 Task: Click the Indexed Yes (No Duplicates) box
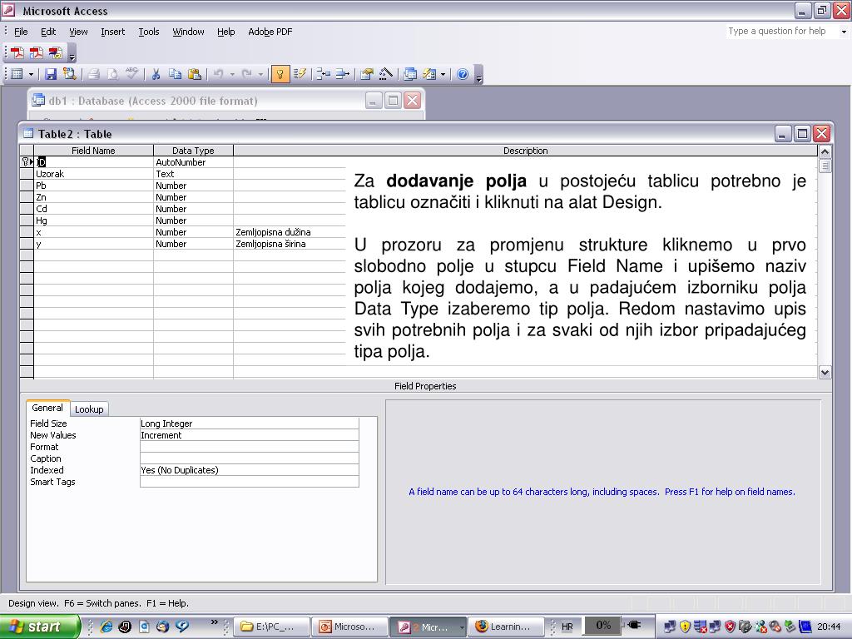tap(250, 470)
